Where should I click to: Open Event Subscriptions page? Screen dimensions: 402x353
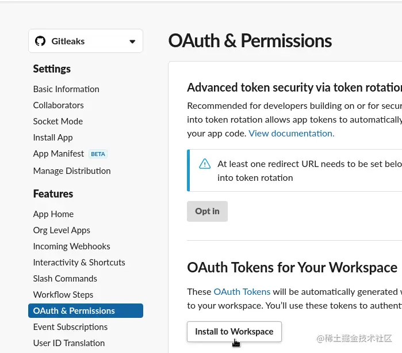(x=70, y=327)
